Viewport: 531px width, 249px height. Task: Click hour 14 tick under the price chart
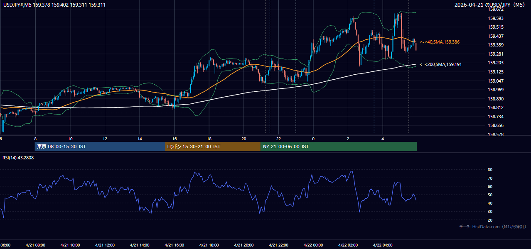point(140,139)
